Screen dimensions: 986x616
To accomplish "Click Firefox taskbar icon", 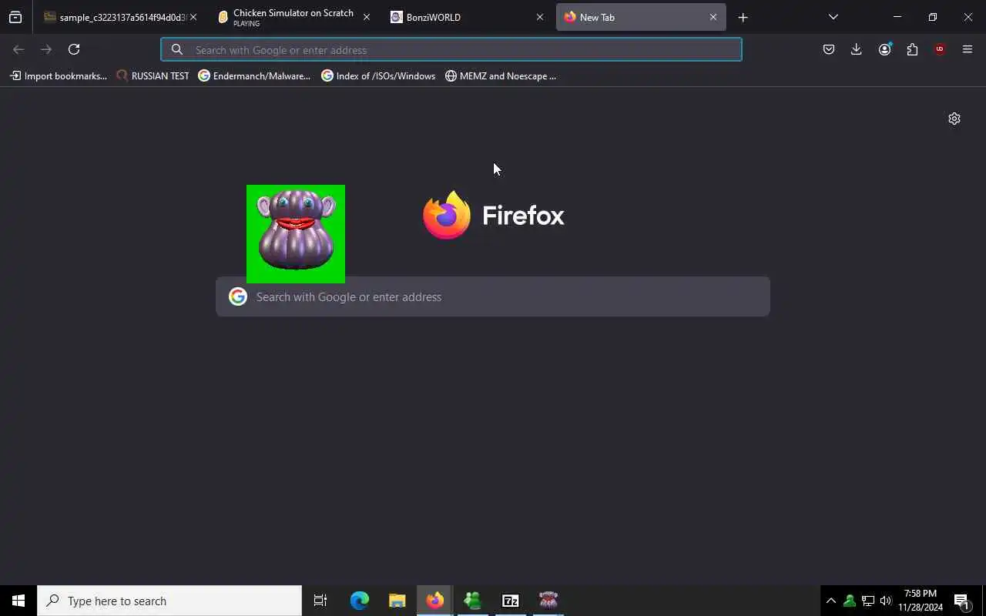I will [435, 601].
